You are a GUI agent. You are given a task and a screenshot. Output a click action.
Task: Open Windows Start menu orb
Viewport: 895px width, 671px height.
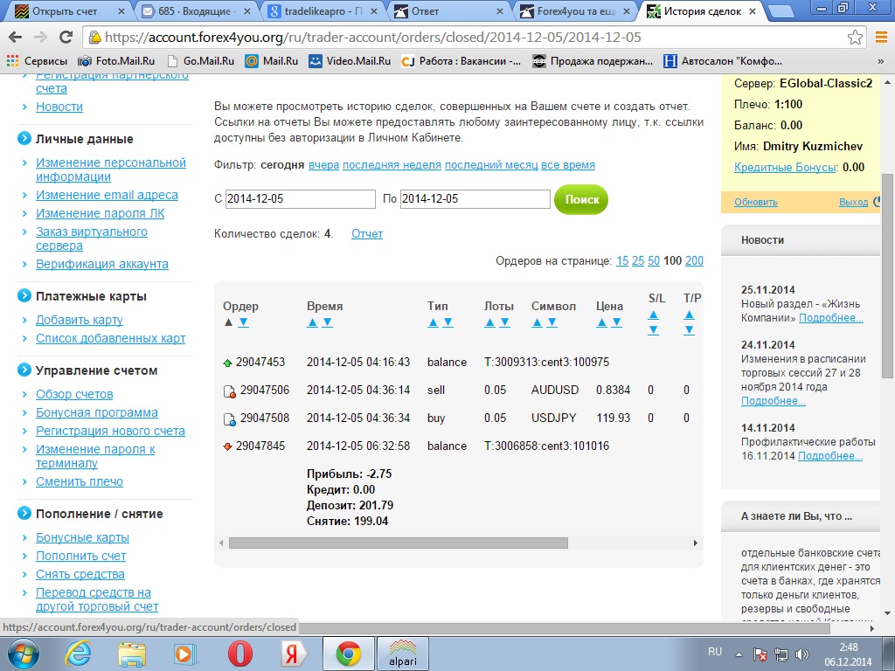point(24,654)
